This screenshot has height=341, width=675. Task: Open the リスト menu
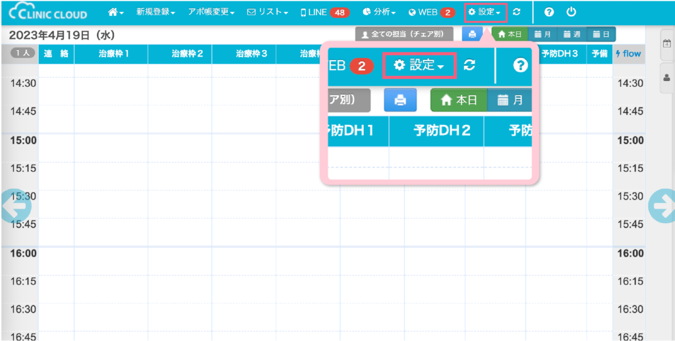pyautogui.click(x=268, y=13)
